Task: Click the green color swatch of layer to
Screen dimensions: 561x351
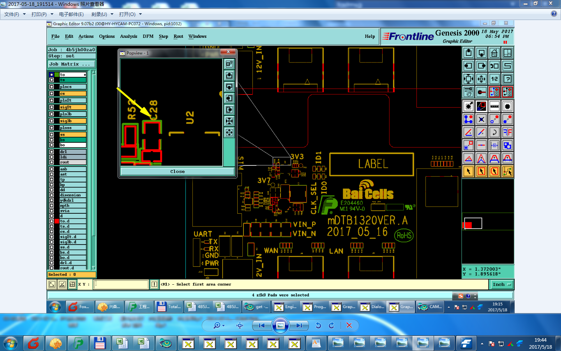Action: (57, 74)
